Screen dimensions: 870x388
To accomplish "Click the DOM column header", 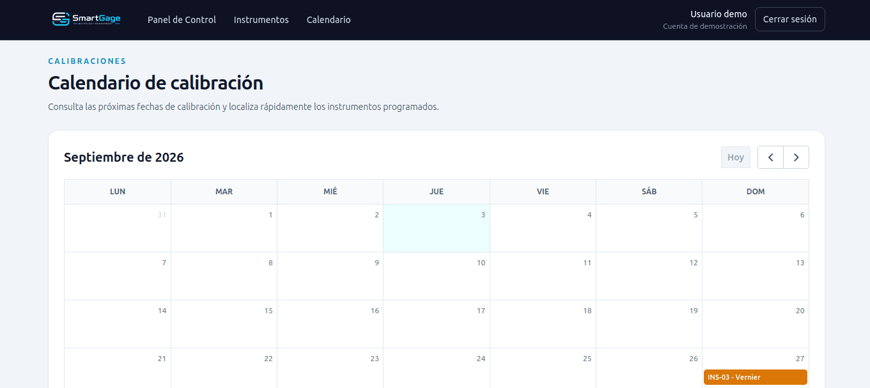I will point(756,192).
